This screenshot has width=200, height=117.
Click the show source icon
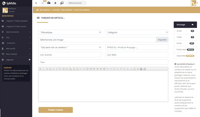[x=144, y=69]
